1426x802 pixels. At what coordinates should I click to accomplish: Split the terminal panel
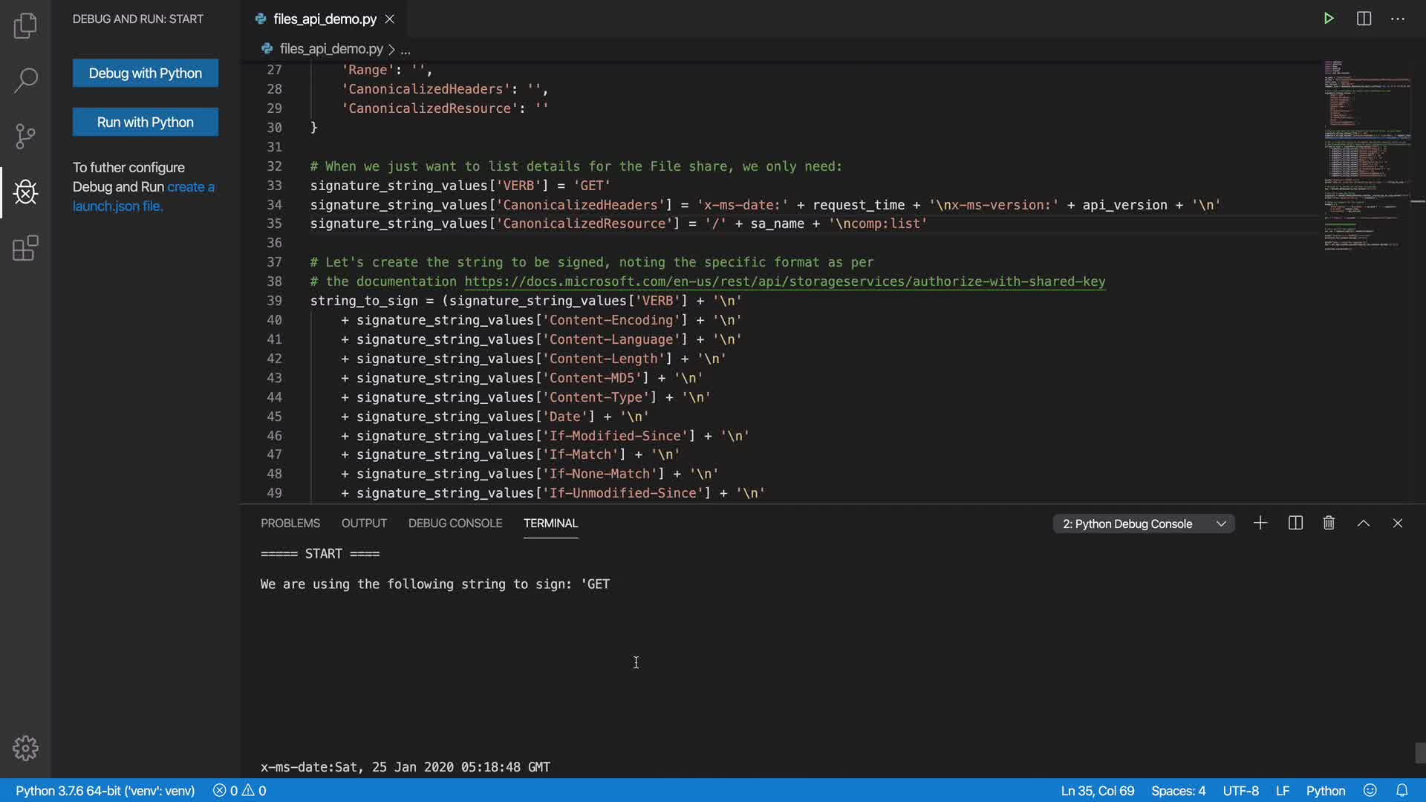click(x=1295, y=524)
